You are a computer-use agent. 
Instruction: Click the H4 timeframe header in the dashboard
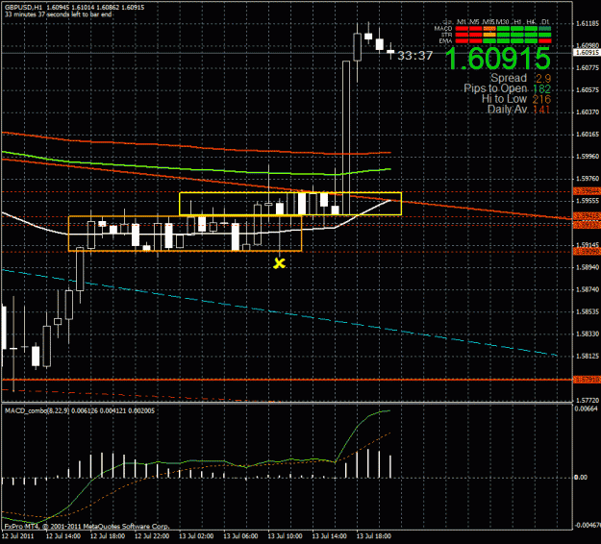tap(531, 22)
